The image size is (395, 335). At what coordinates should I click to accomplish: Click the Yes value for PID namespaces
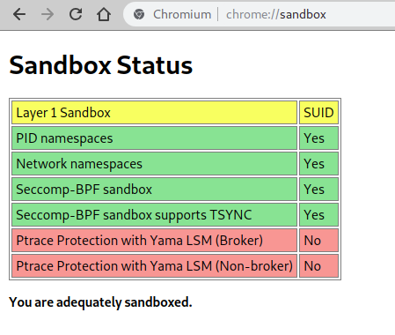tap(318, 138)
